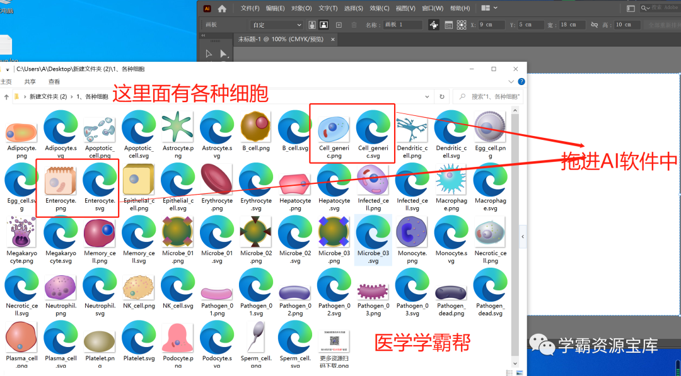Open the artboard preset 自定 dropdown
681x376 pixels.
pyautogui.click(x=277, y=25)
